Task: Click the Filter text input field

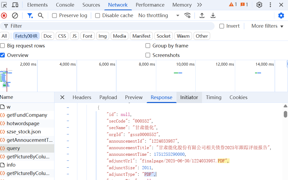Action: point(110,26)
